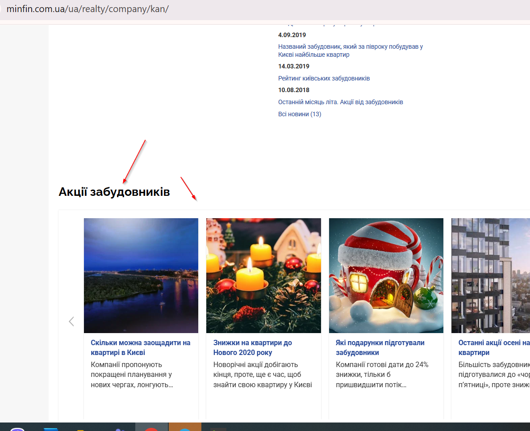This screenshot has height=431, width=530.
Task: Click the date '10.08.2018'
Action: click(294, 90)
